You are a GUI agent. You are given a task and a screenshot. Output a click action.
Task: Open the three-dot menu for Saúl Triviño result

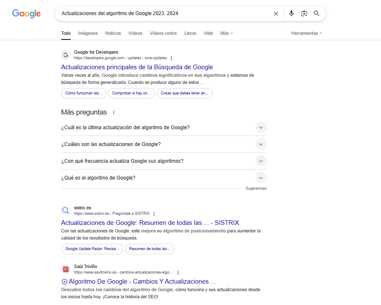(178, 272)
